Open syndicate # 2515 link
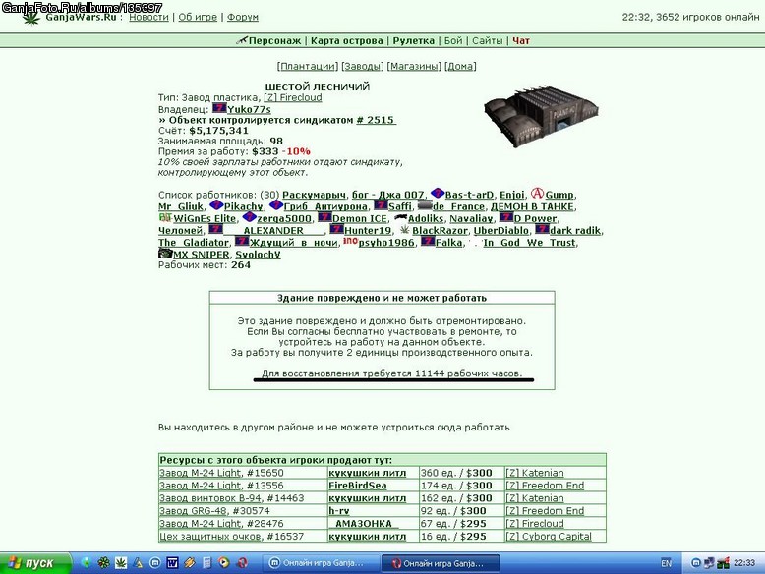Image resolution: width=765 pixels, height=574 pixels. tap(376, 120)
